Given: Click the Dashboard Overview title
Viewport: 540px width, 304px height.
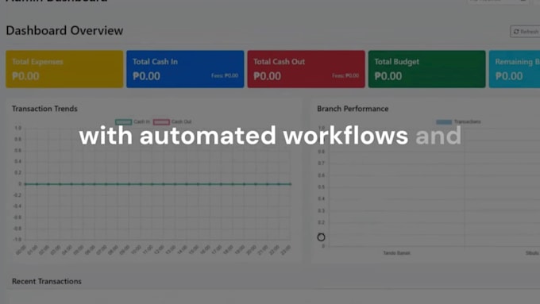Looking at the screenshot, I should 64,31.
